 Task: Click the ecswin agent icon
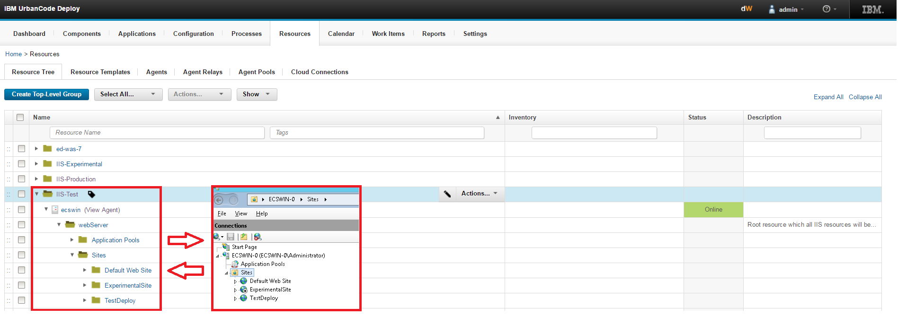55,210
